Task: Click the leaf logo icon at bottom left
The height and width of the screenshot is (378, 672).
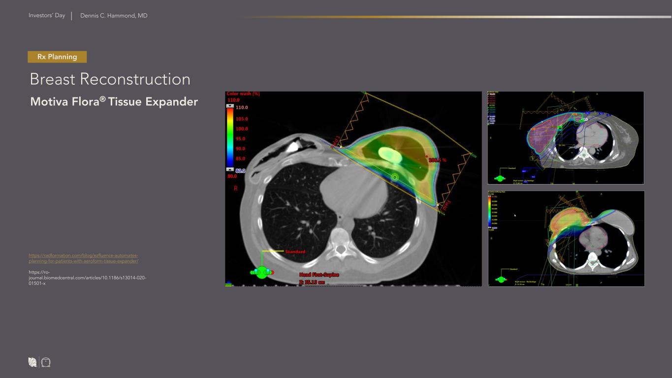Action: [32, 362]
